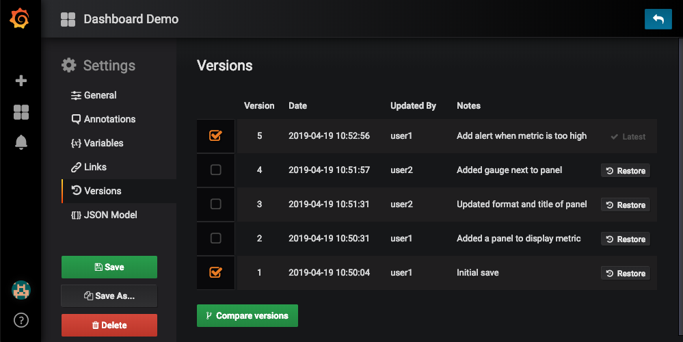The image size is (683, 342).
Task: Uncheck the version 5 checkbox
Action: click(215, 136)
